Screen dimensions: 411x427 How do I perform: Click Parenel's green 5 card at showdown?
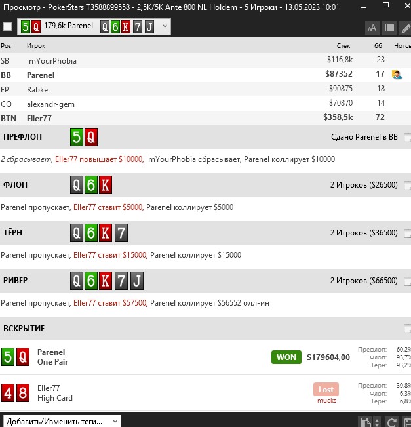click(x=8, y=357)
